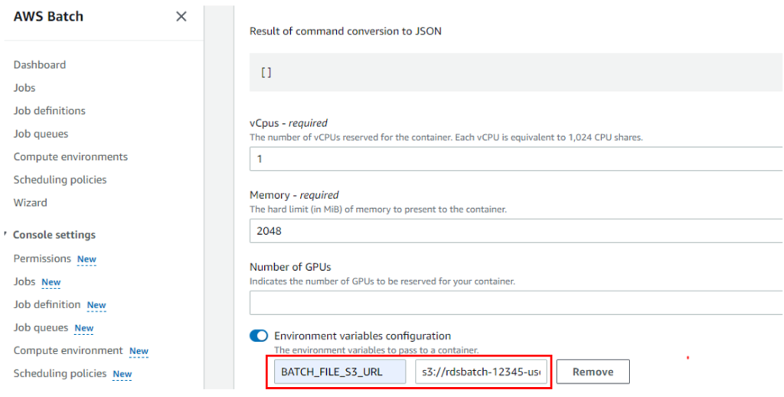Close the AWS Batch sidebar panel
784x397 pixels.
click(x=181, y=17)
